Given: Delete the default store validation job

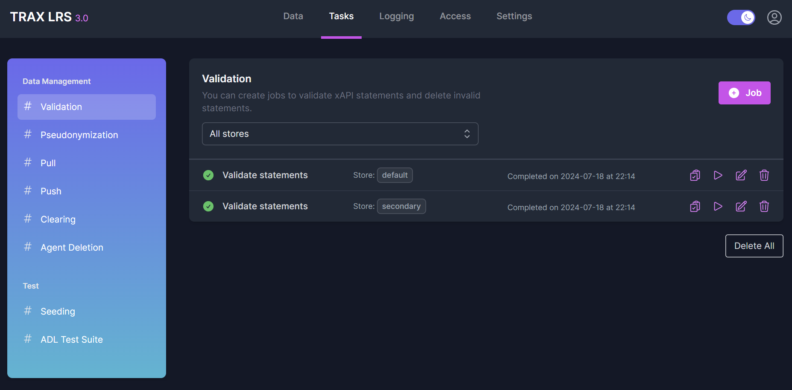Looking at the screenshot, I should pos(764,175).
